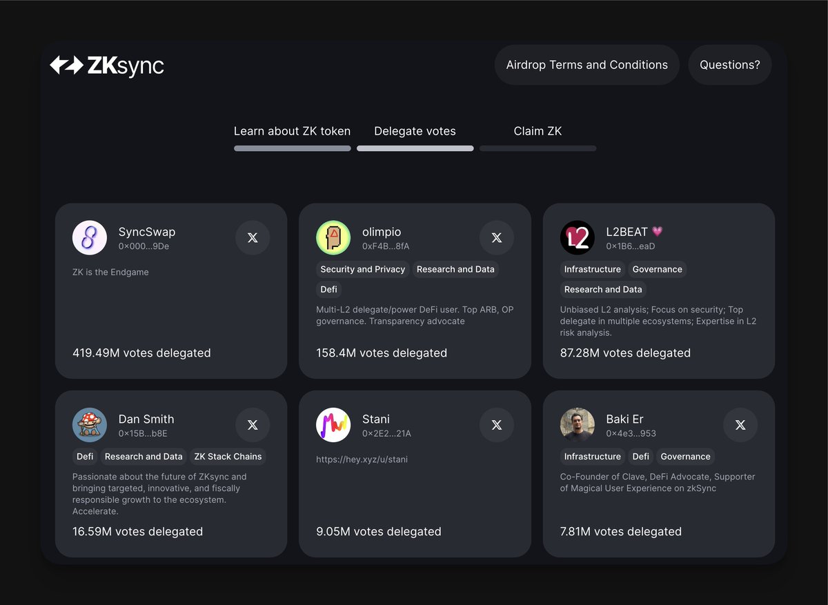Click the heart emoji next to L2BEAT

point(658,232)
